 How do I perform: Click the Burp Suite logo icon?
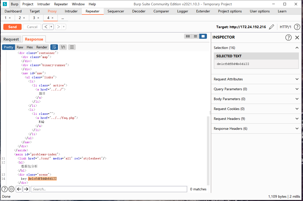[x=5, y=4]
